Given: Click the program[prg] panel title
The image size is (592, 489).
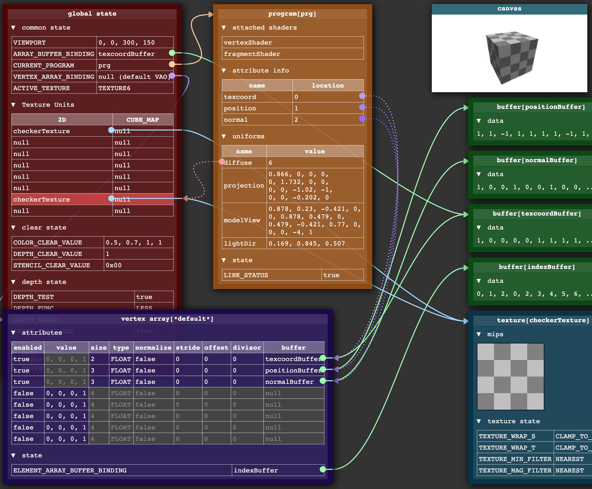Looking at the screenshot, I should click(x=292, y=13).
